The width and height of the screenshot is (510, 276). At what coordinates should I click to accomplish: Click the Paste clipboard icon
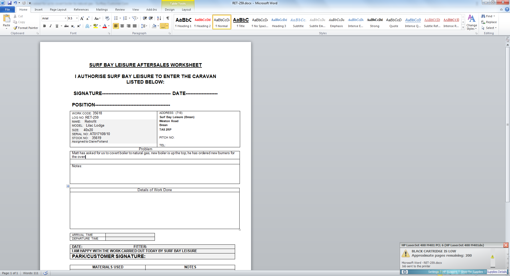coord(6,18)
